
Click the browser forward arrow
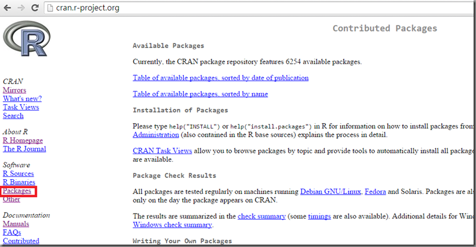click(x=21, y=8)
